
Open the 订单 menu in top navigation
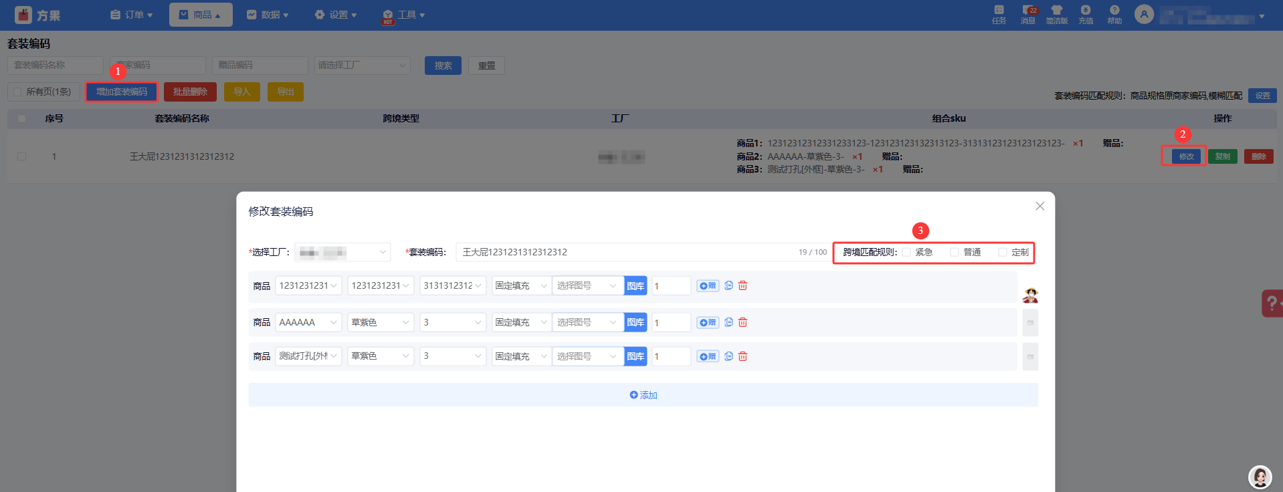pos(132,15)
